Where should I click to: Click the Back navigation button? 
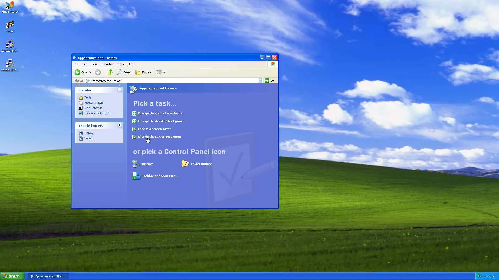(81, 72)
